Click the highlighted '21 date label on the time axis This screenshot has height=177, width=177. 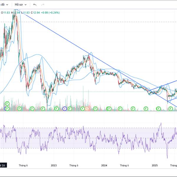[x=3, y=165]
